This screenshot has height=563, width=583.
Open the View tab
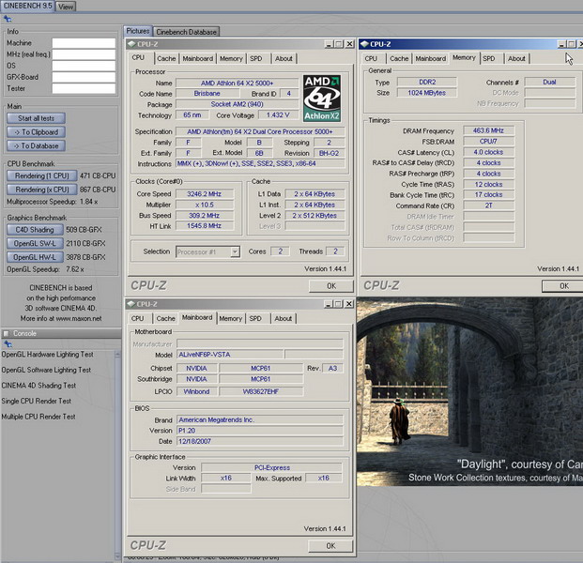click(66, 6)
